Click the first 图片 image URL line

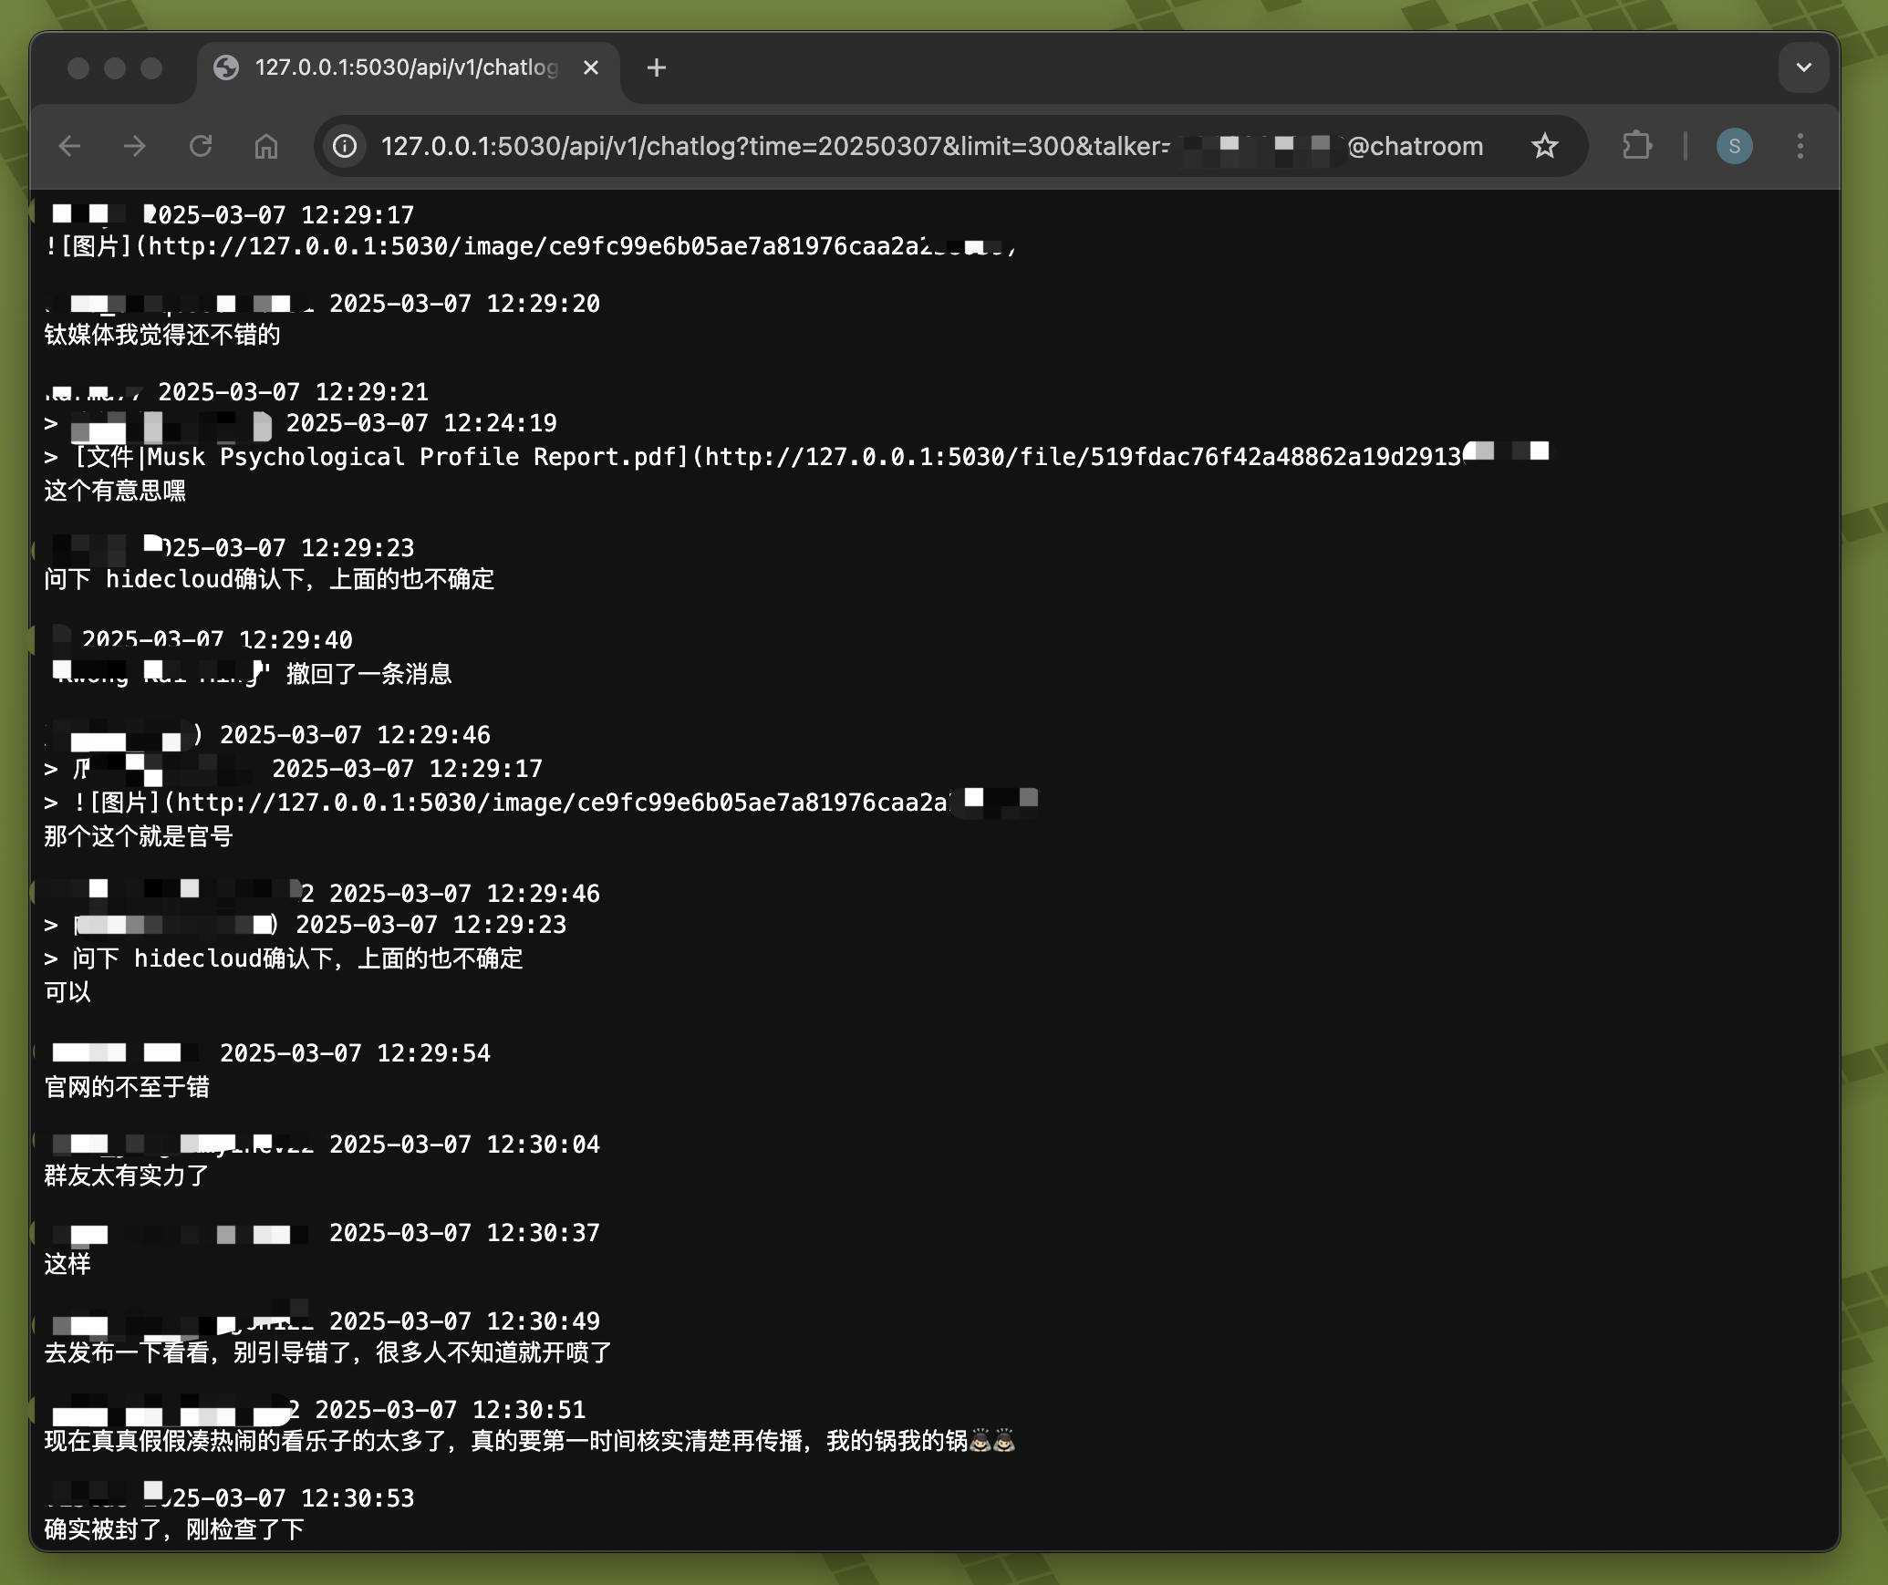click(x=529, y=246)
